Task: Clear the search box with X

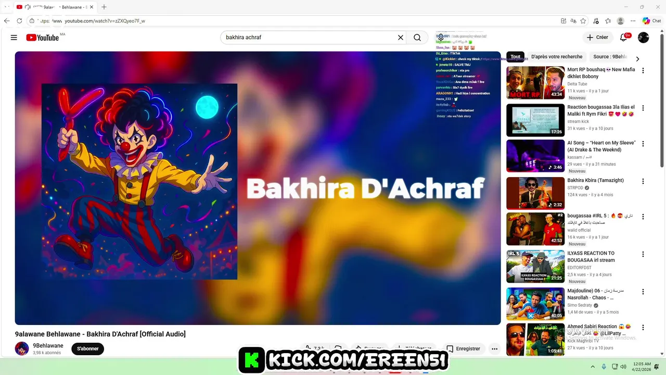Action: [401, 37]
